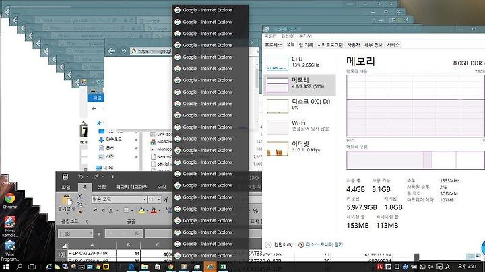Click the Wise Program desktop icon
Screen dimensions: 485x272
tap(9, 250)
